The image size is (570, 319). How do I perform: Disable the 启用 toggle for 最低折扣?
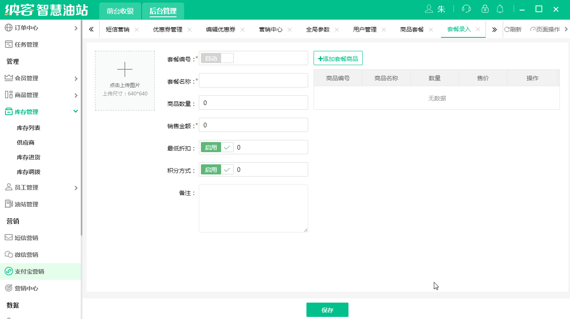[x=216, y=147]
